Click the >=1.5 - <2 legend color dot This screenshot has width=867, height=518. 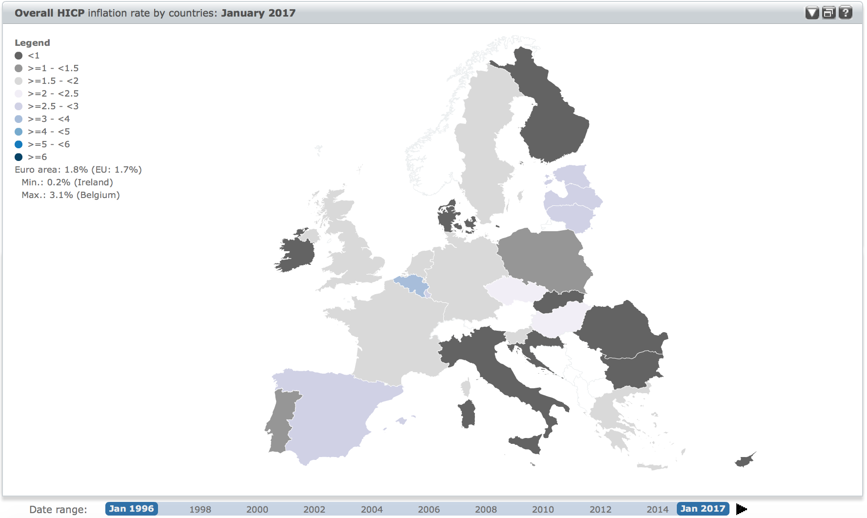pyautogui.click(x=19, y=81)
